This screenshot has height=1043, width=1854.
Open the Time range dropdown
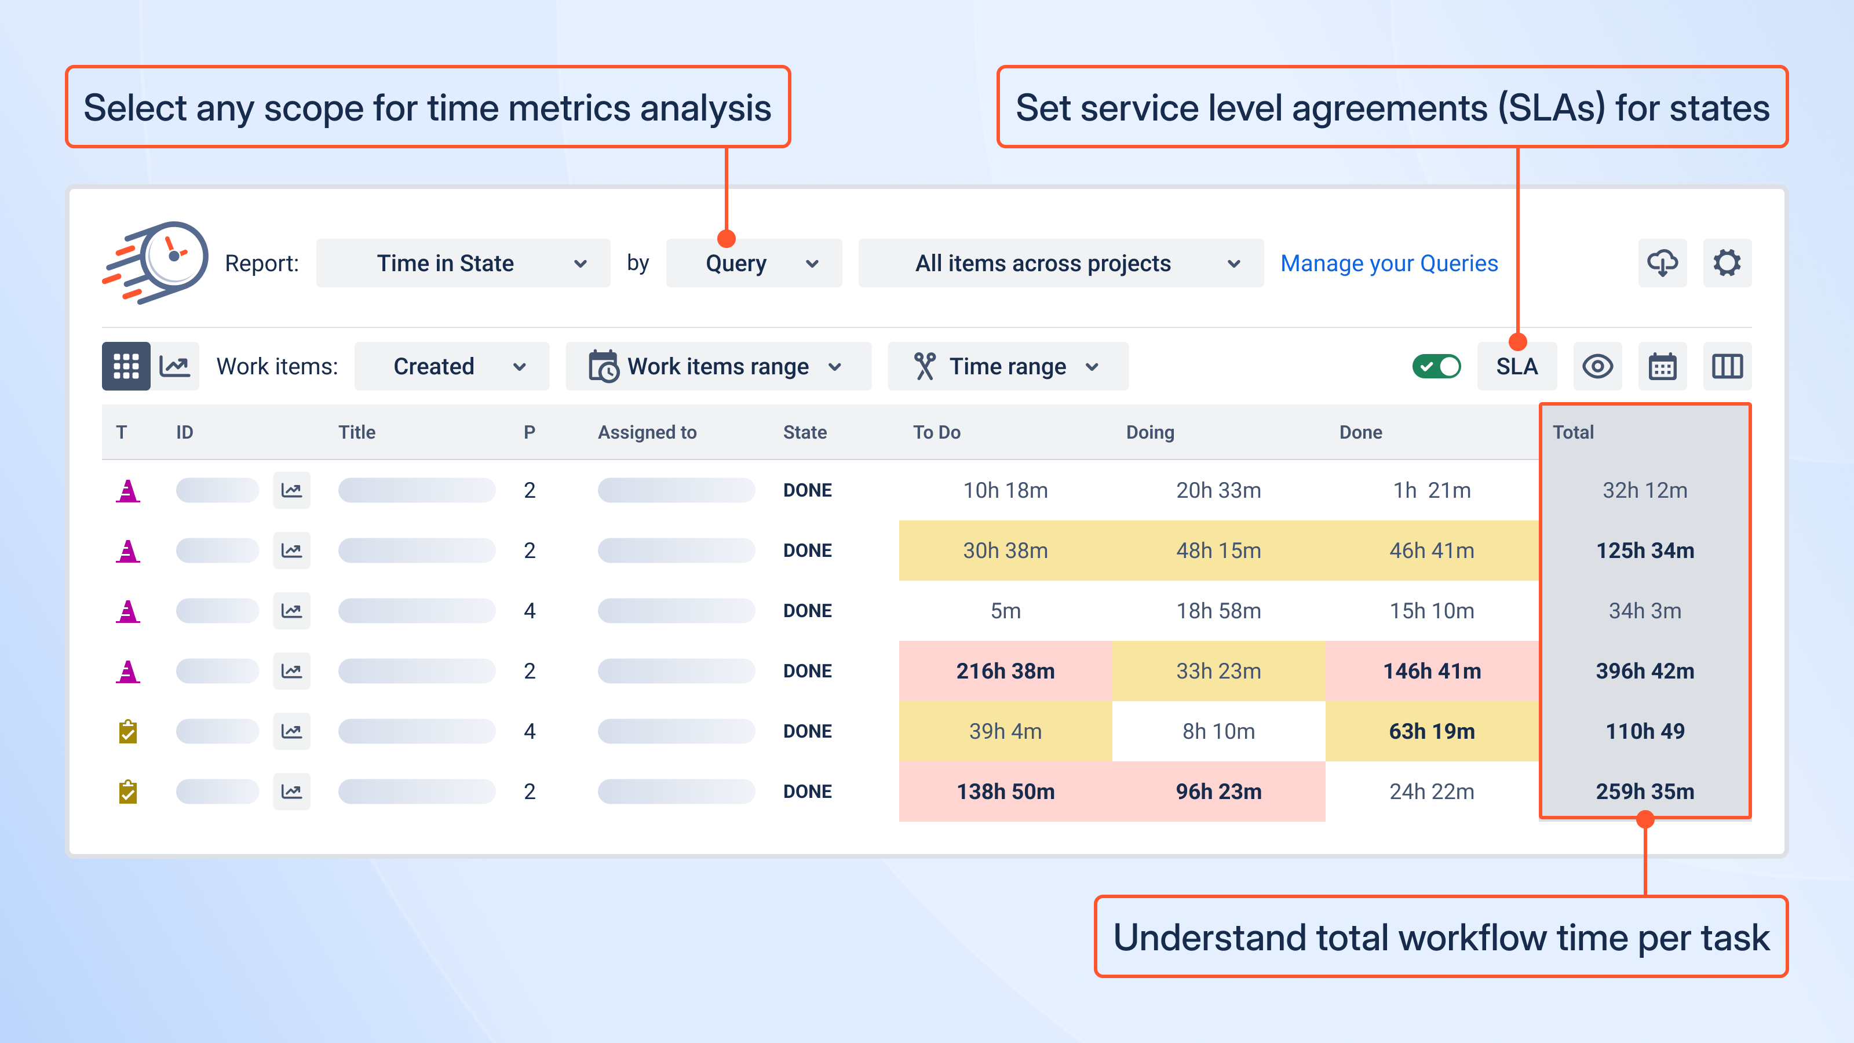tap(1007, 366)
